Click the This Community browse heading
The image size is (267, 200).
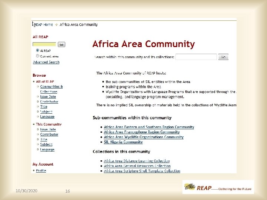click(x=49, y=124)
